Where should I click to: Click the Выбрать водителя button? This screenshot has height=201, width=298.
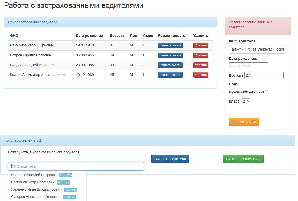(x=170, y=159)
